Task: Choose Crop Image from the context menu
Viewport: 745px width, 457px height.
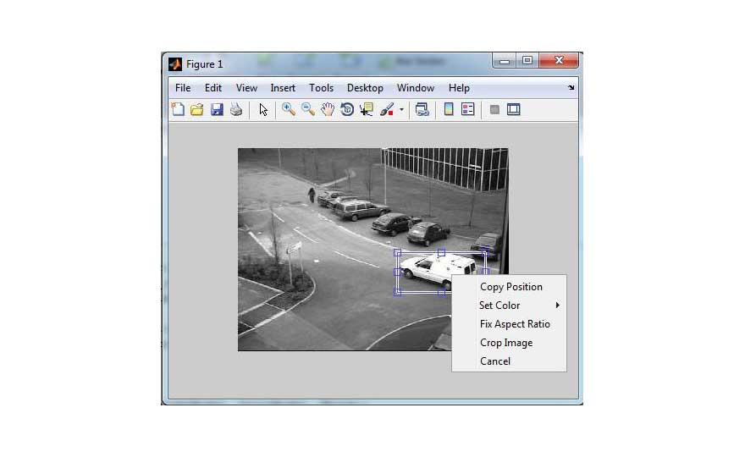Action: (x=506, y=343)
